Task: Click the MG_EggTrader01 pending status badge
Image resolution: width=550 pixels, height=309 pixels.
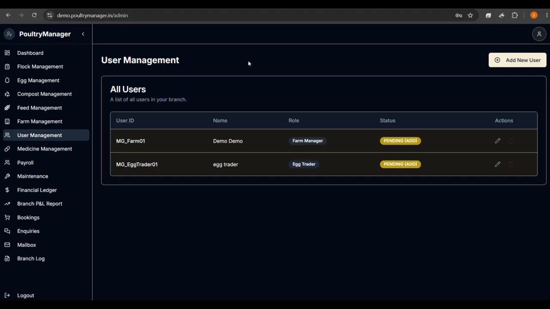Action: pos(400,164)
